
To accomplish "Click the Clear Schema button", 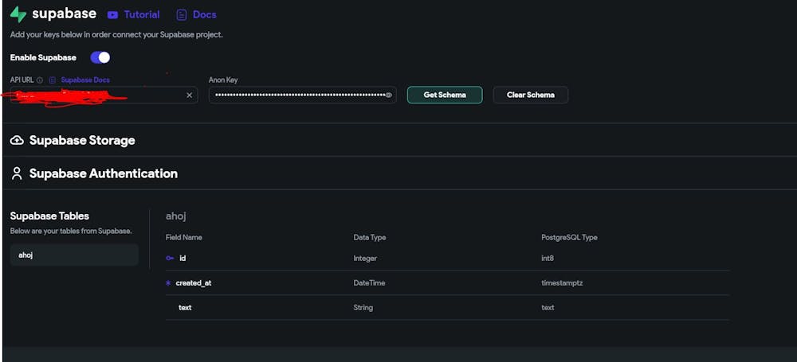I will pyautogui.click(x=531, y=95).
